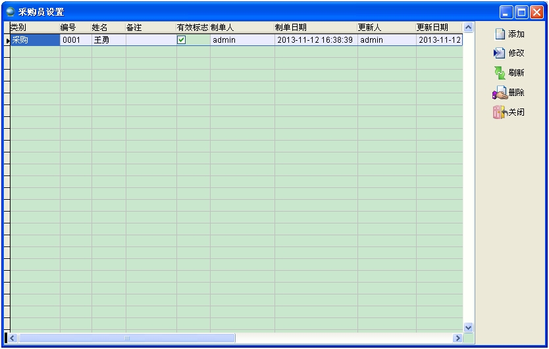Click the Close (关闭) door icon
Image resolution: width=549 pixels, height=349 pixels.
(500, 112)
